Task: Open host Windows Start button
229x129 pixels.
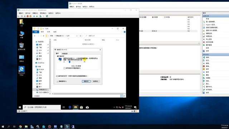Action: point(3,126)
